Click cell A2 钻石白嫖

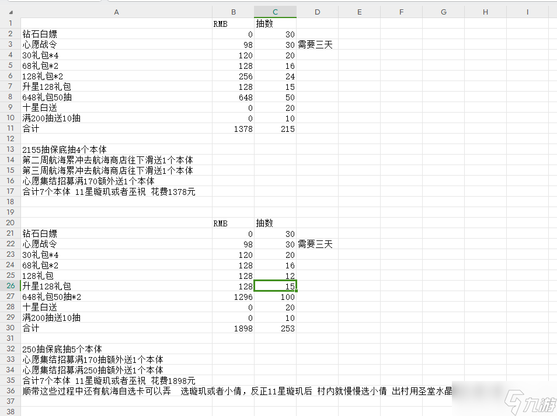click(x=117, y=34)
